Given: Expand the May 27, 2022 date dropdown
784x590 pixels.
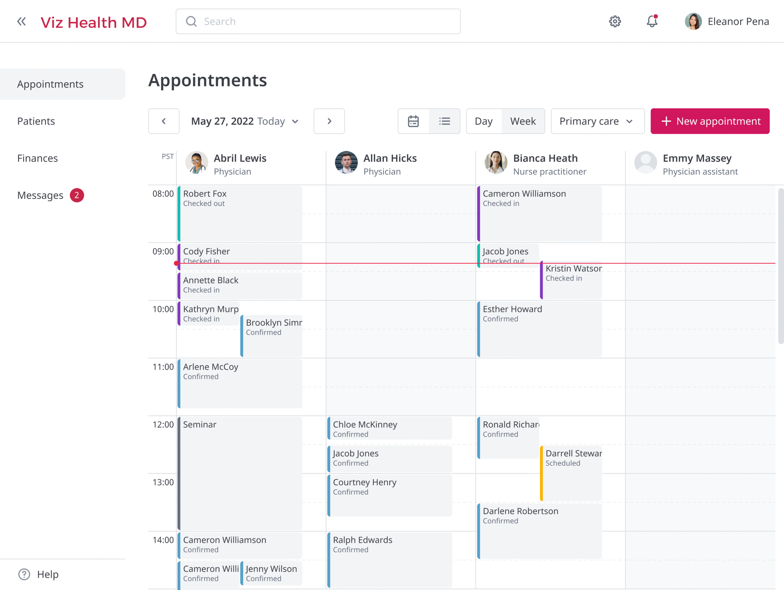Looking at the screenshot, I should (295, 121).
